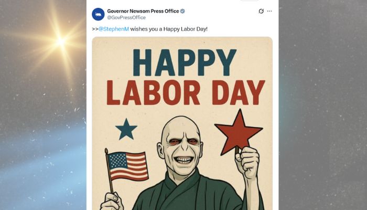Click the American flag in the poster
Image resolution: width=367 pixels, height=210 pixels.
pyautogui.click(x=127, y=165)
